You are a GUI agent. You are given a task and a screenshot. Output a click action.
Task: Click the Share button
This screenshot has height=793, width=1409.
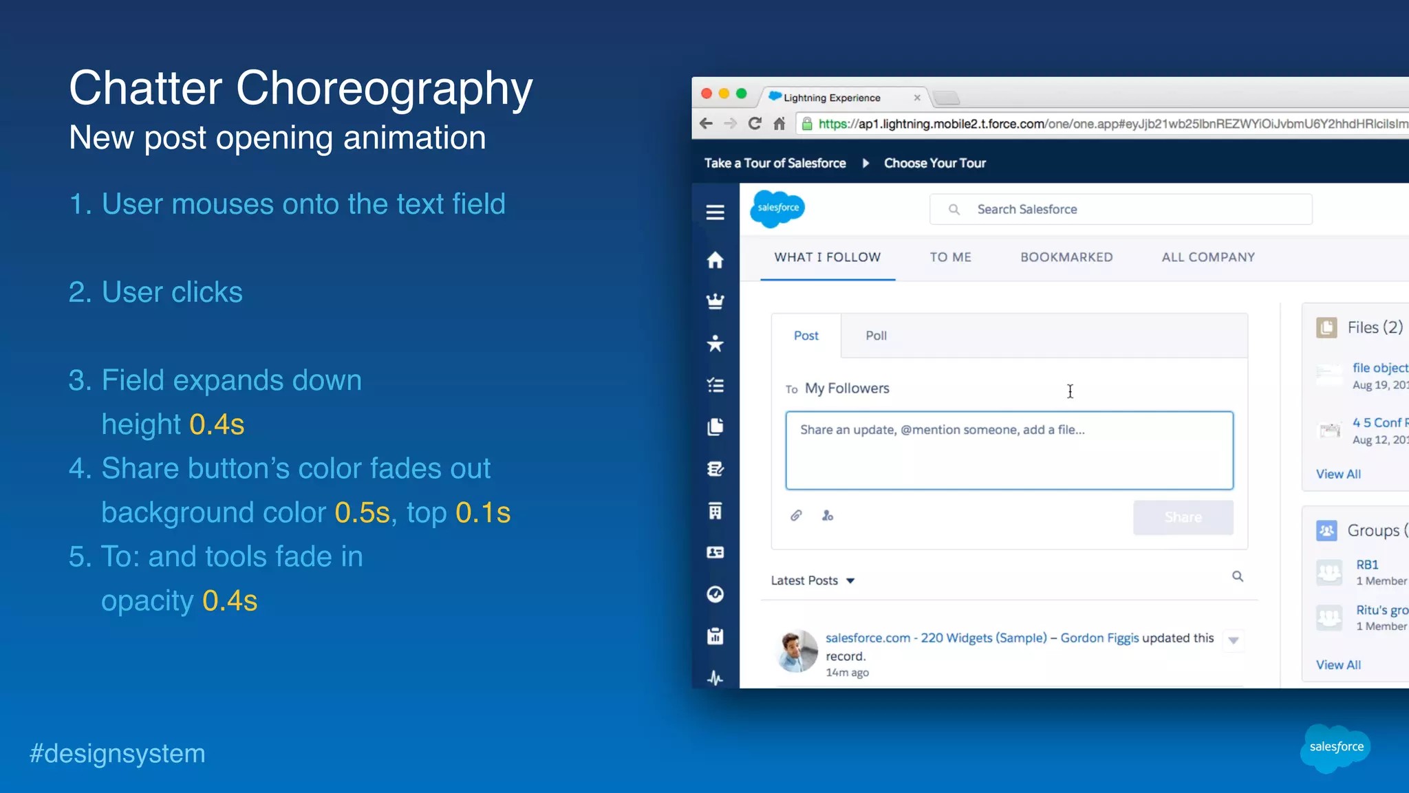pyautogui.click(x=1183, y=517)
